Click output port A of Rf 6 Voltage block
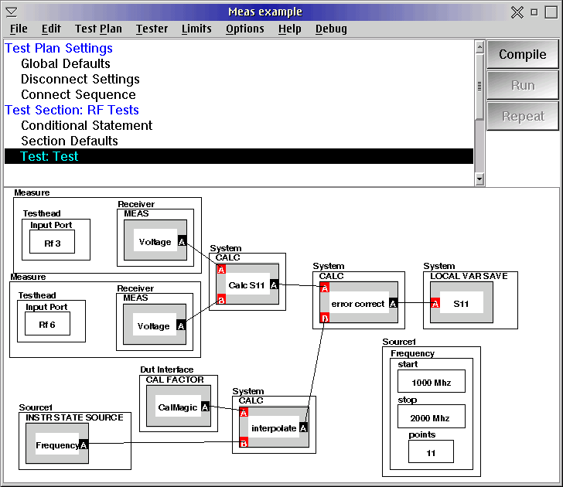 pyautogui.click(x=181, y=325)
